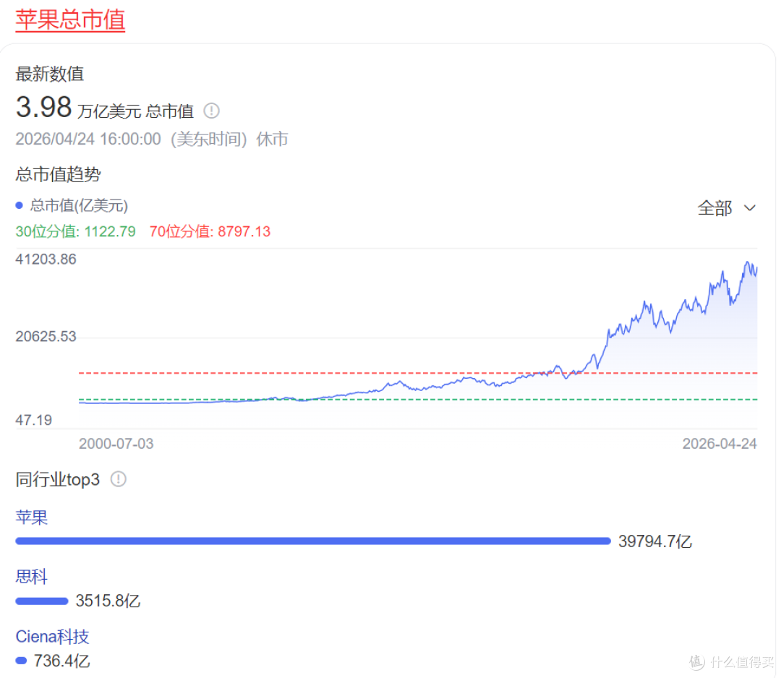Click the 20625.53 axis label
781x678 pixels.
46,337
